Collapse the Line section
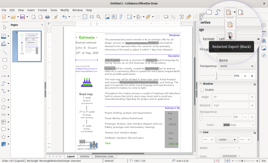 point(201,132)
